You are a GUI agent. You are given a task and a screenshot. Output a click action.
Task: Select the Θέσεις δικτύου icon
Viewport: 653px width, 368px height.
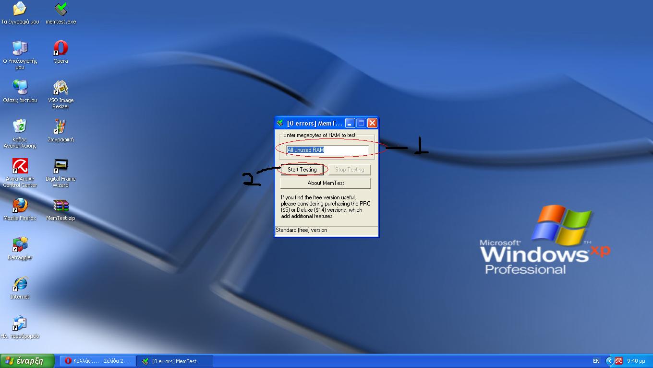click(20, 92)
